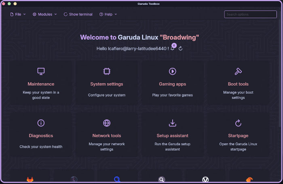Launch the Setup assistant card
This screenshot has width=283, height=184.
coord(173,134)
